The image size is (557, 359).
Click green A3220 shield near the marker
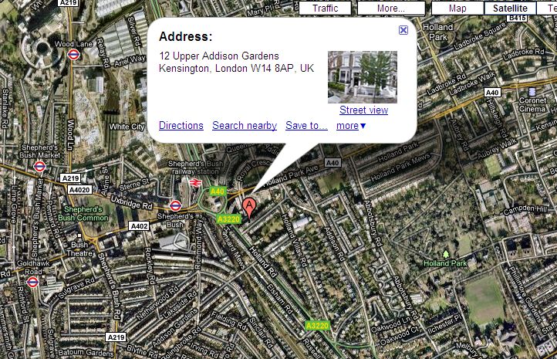point(229,219)
